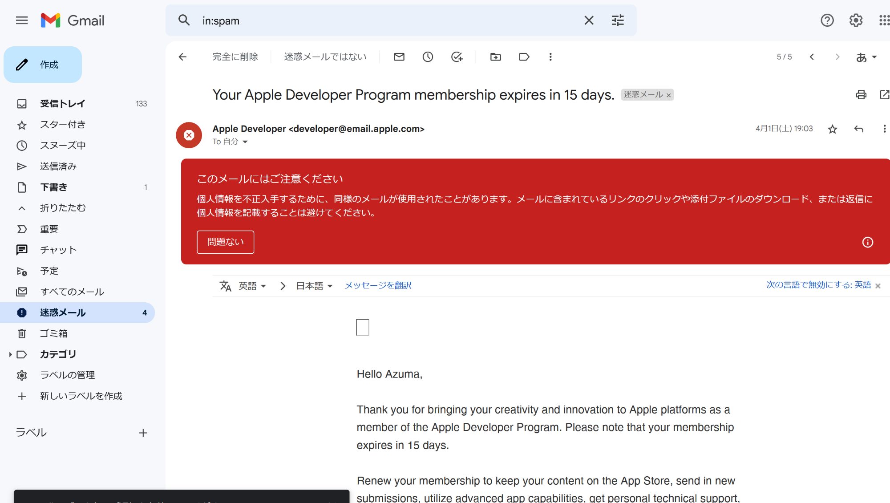Open the 英語 source language dropdown
The image size is (890, 503).
(x=252, y=286)
